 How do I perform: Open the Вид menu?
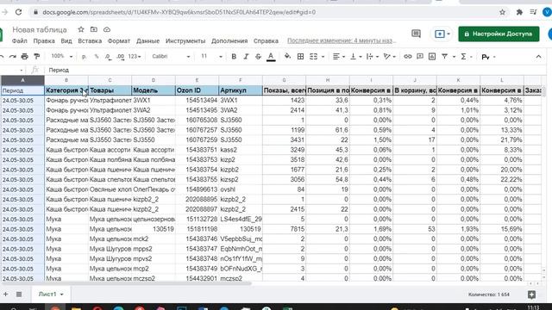[66, 40]
